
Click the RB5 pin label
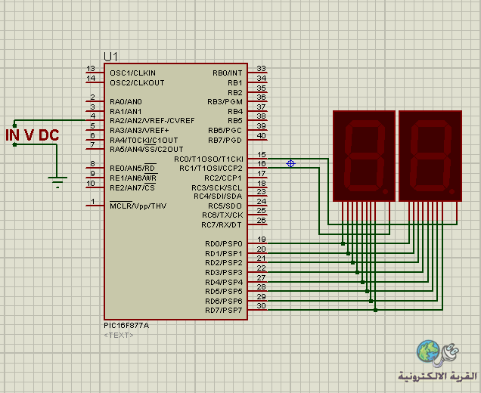pos(235,121)
